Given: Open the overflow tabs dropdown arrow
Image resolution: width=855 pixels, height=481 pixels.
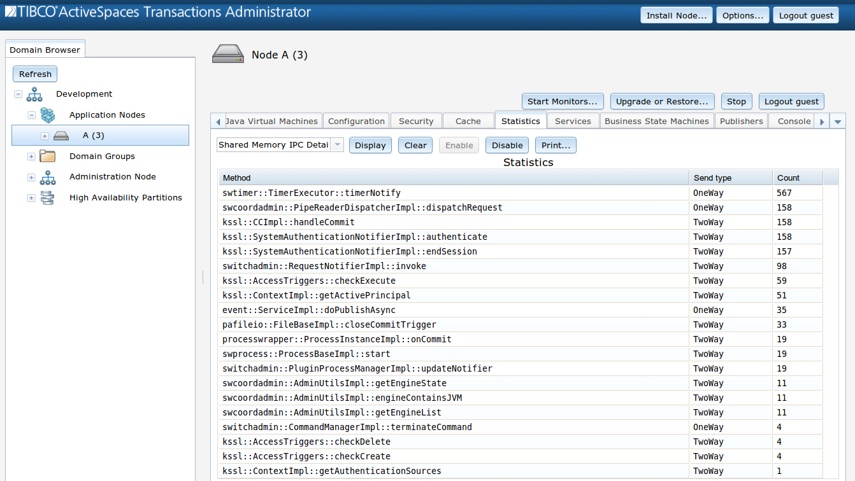Looking at the screenshot, I should pos(838,120).
